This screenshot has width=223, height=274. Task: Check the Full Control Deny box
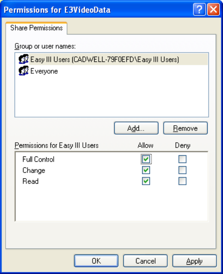pyautogui.click(x=183, y=159)
